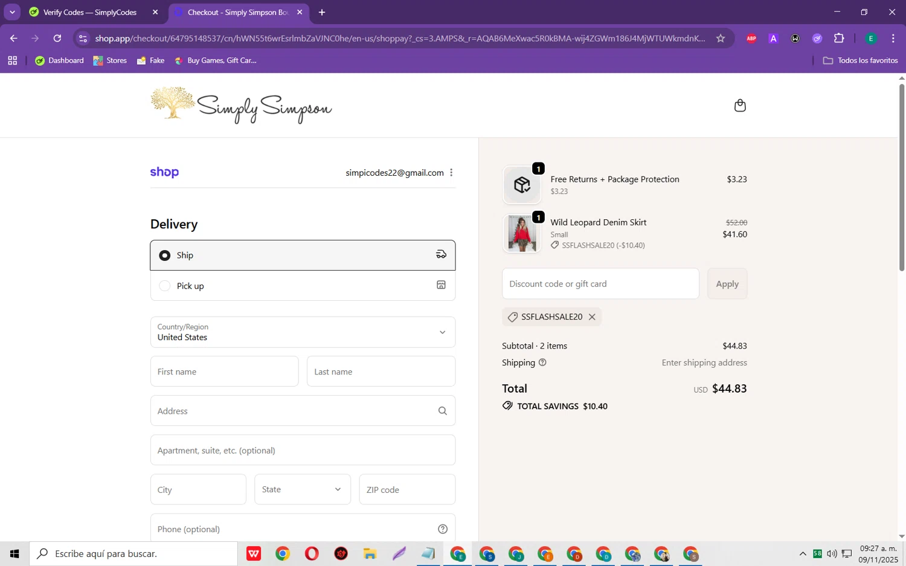
Task: Open the tab search dropdown arrow
Action: point(12,12)
